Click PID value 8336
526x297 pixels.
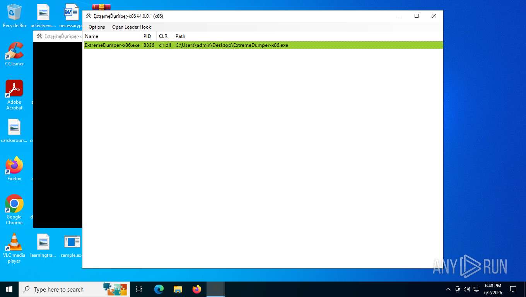click(149, 45)
